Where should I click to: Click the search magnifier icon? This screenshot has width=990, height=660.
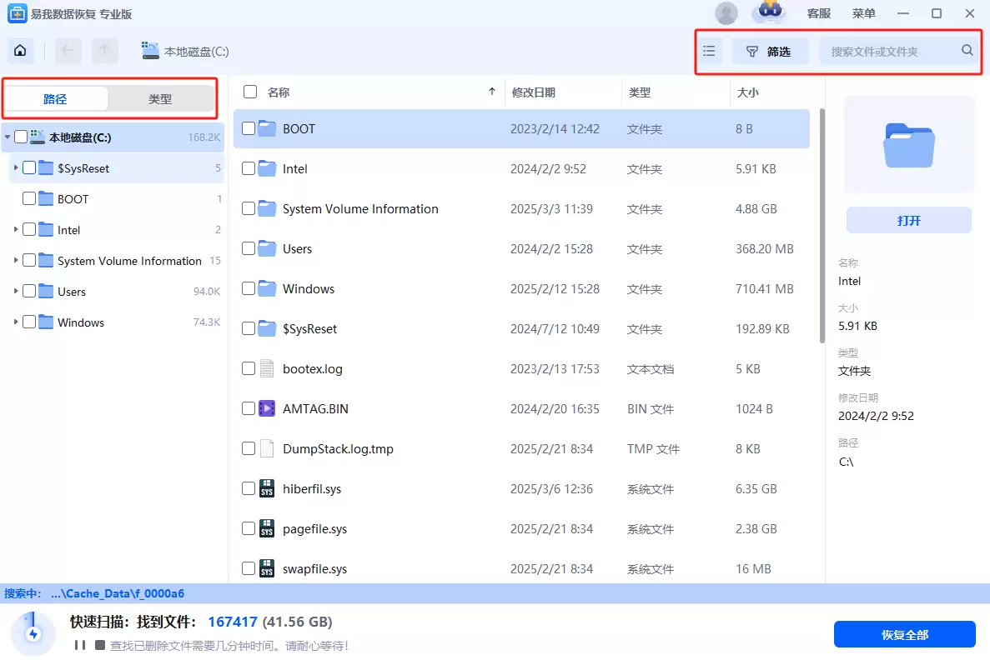click(x=967, y=51)
